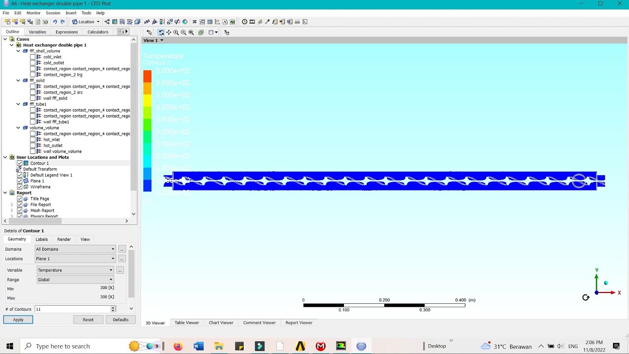Image resolution: width=629 pixels, height=354 pixels.
Task: Activate the viewer Rotate tool
Action: point(161,32)
